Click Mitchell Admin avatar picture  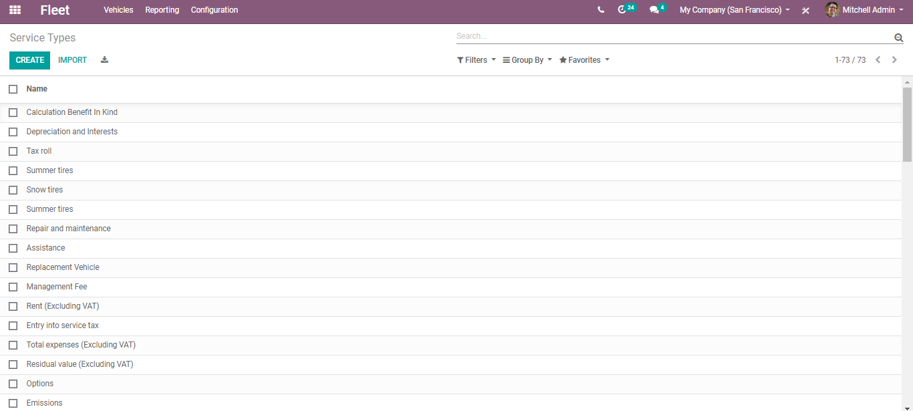pyautogui.click(x=832, y=10)
